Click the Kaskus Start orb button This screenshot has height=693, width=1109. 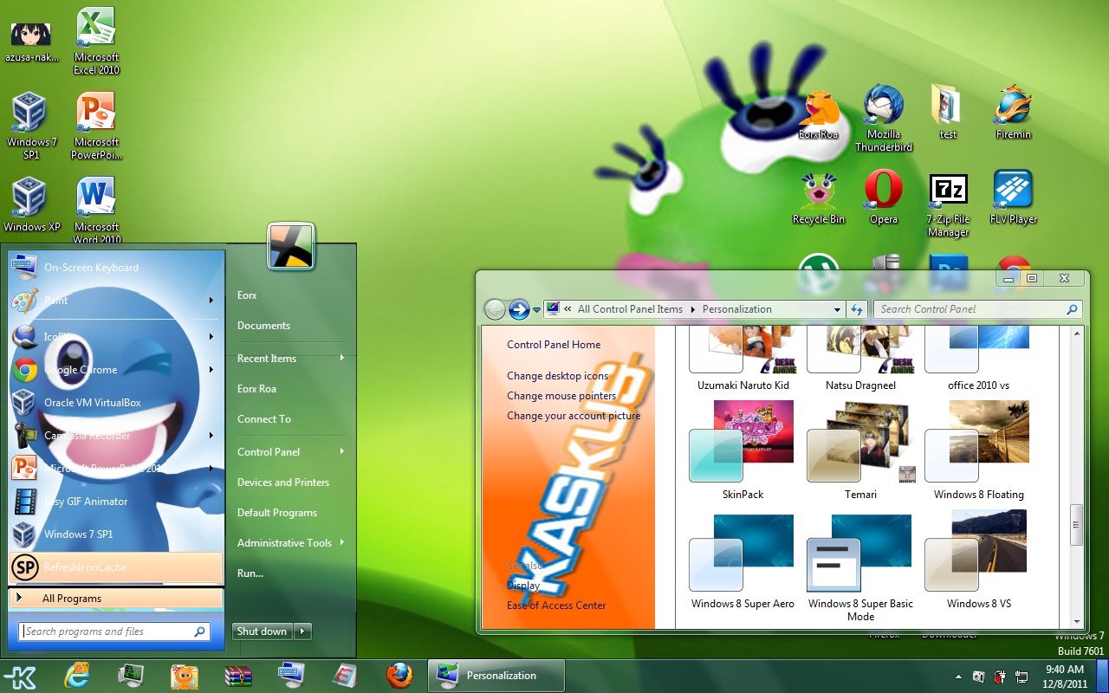point(21,677)
